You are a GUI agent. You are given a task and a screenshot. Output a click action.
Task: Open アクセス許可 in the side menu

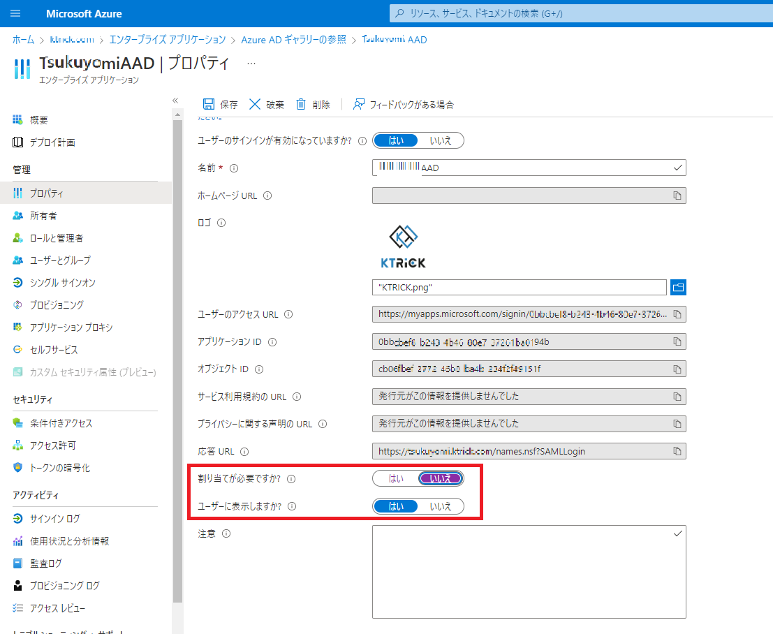(x=85, y=445)
